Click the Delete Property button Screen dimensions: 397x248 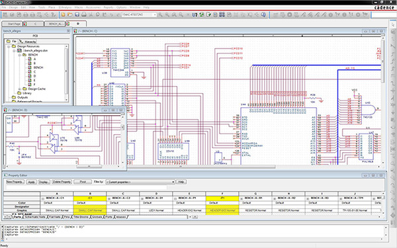point(62,182)
